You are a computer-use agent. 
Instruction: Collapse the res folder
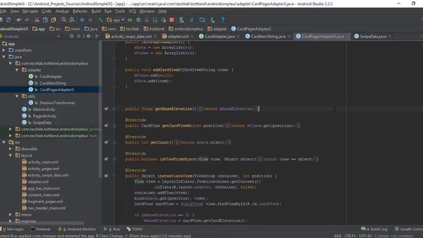[4, 142]
